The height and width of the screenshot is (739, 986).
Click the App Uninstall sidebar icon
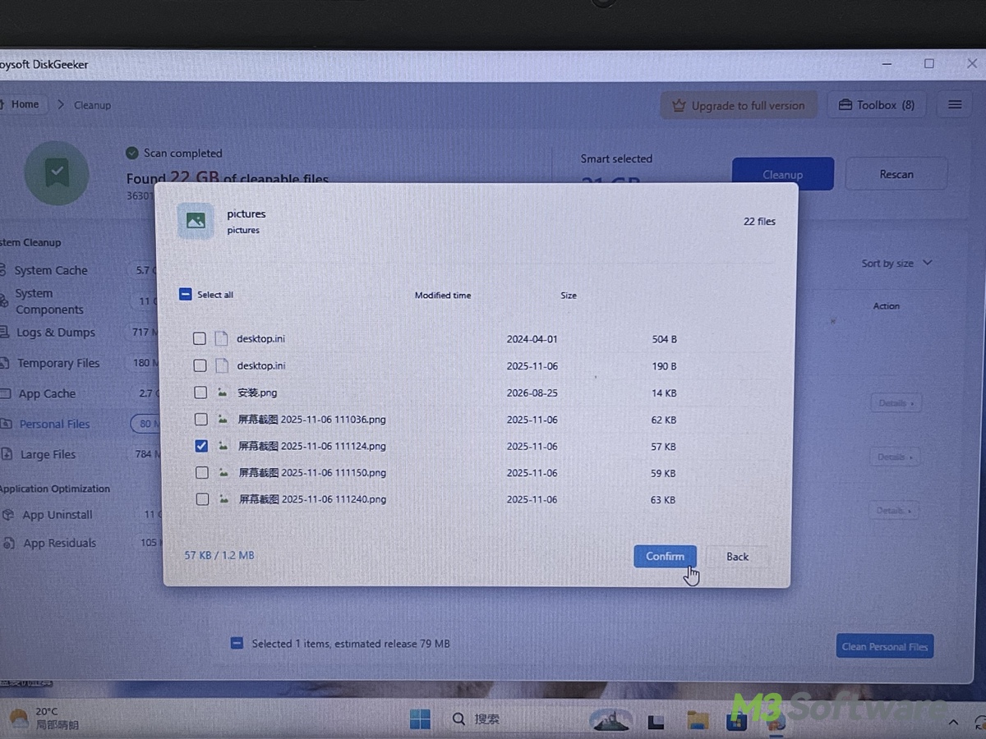pos(7,515)
